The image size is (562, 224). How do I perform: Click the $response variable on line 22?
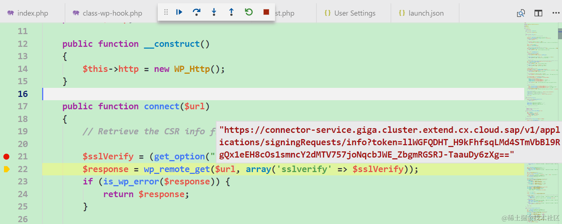106,169
